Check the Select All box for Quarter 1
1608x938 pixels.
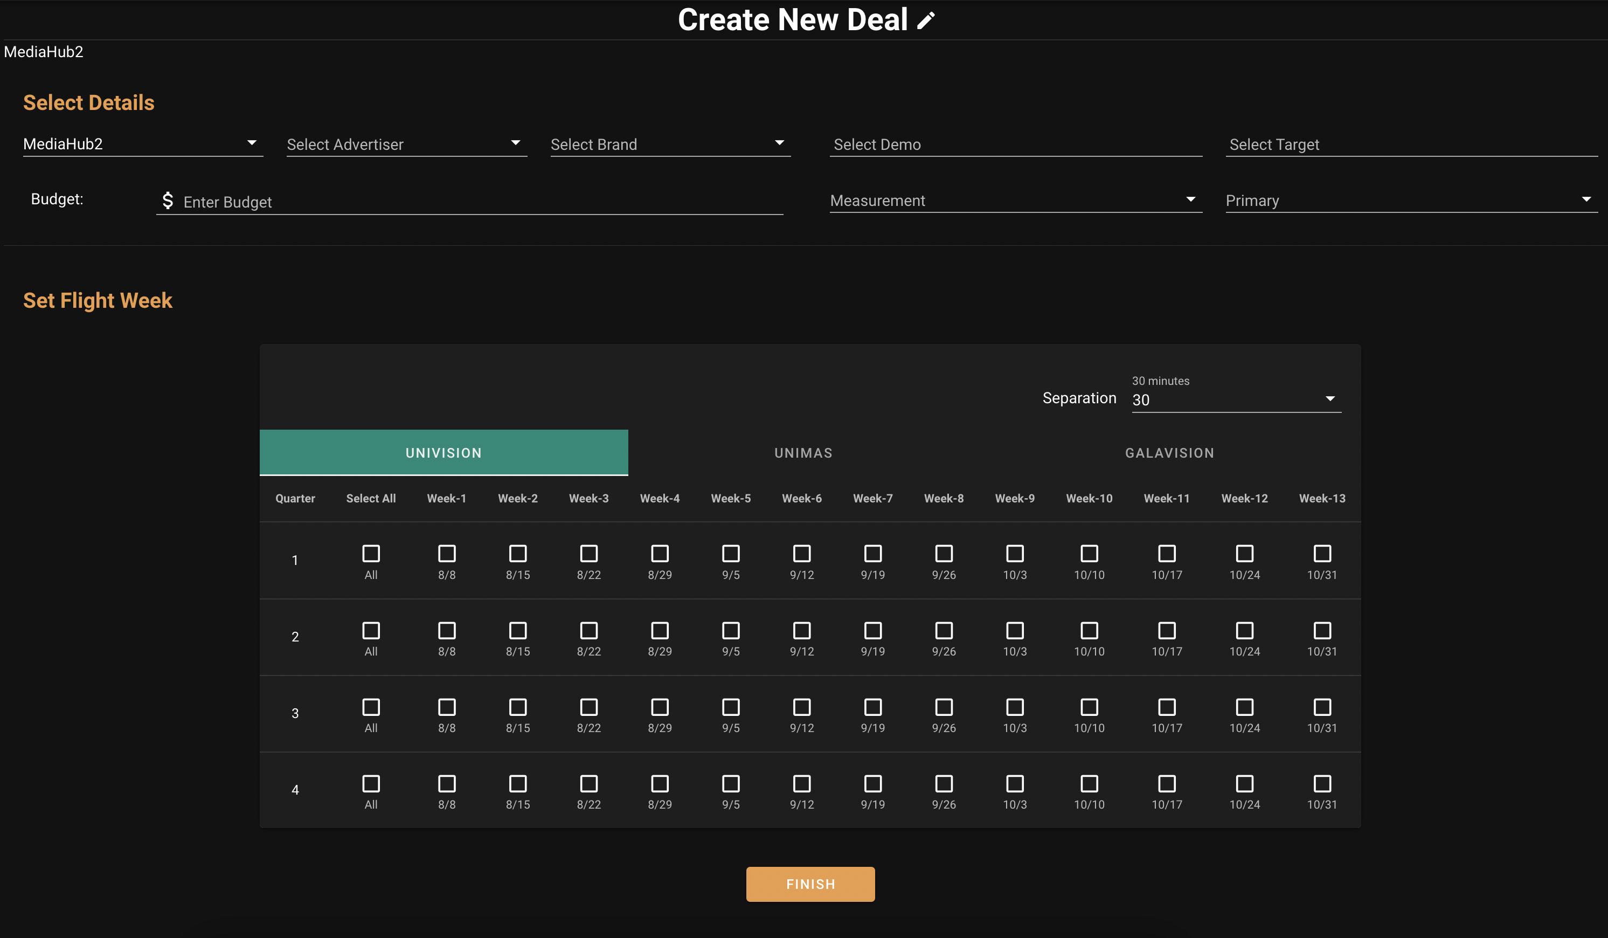coord(371,553)
